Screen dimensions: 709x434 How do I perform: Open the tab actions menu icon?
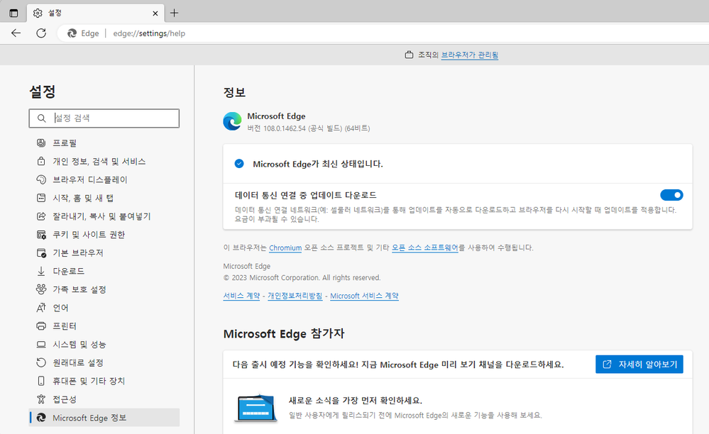pos(13,13)
